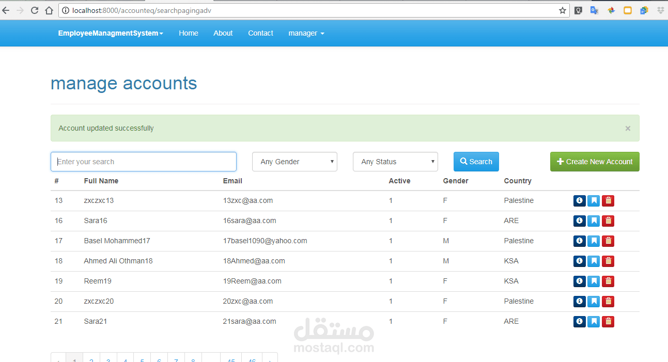Click bookmark icon in Sara21 row
This screenshot has height=362, width=668.
594,322
